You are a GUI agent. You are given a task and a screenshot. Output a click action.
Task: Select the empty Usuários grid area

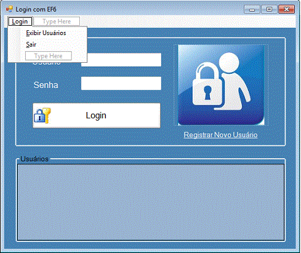tap(151, 202)
